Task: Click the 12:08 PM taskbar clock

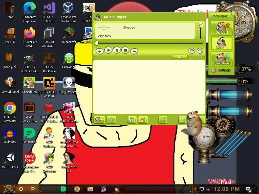Action: click(x=227, y=189)
